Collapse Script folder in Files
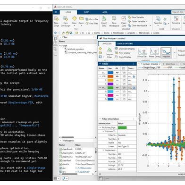 coord(60,45)
